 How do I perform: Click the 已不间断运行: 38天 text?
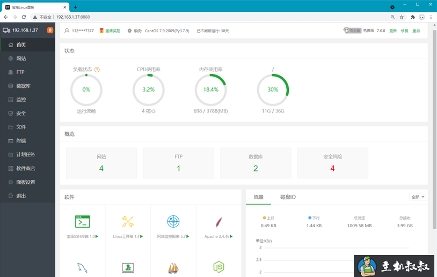pyautogui.click(x=213, y=31)
